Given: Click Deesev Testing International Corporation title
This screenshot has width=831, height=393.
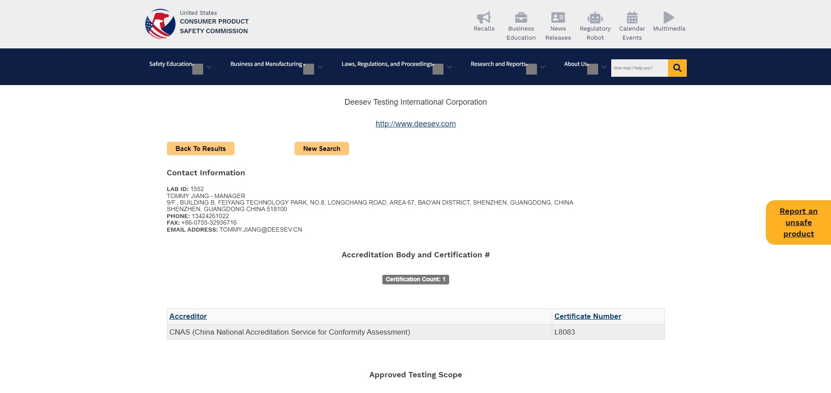Looking at the screenshot, I should pos(415,102).
